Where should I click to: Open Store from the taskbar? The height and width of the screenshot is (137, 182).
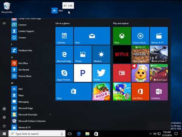click(x=96, y=134)
